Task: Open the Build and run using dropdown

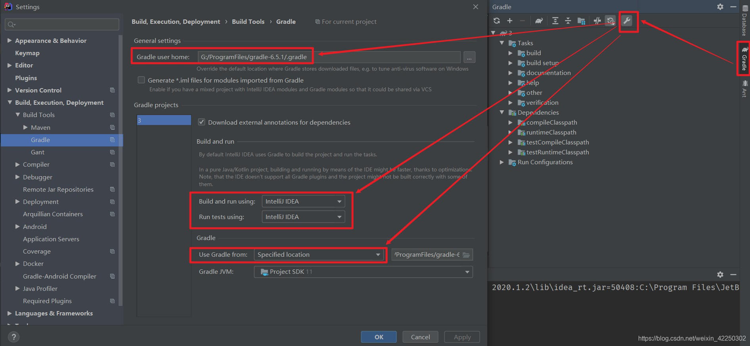Action: [303, 202]
